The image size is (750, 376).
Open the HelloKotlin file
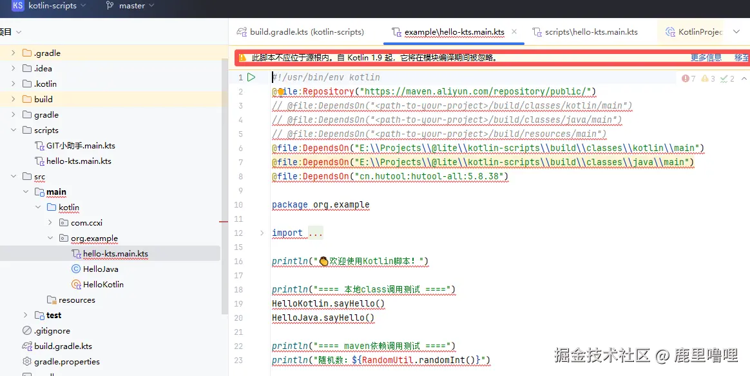coord(103,284)
